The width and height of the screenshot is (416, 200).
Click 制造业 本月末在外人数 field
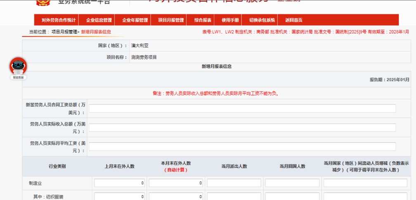[176, 183]
